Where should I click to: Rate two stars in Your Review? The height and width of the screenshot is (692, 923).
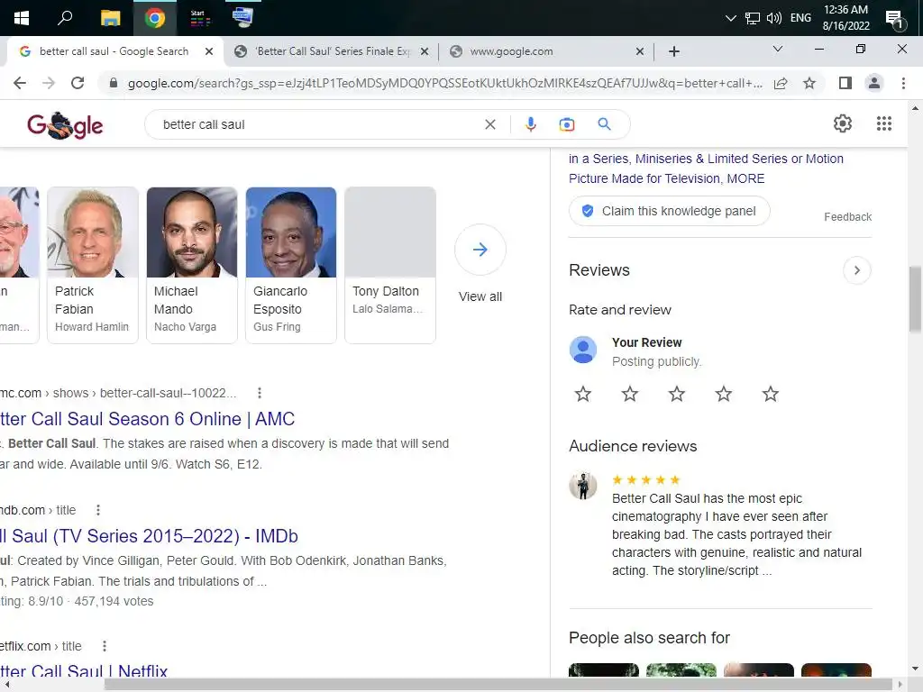tap(630, 394)
